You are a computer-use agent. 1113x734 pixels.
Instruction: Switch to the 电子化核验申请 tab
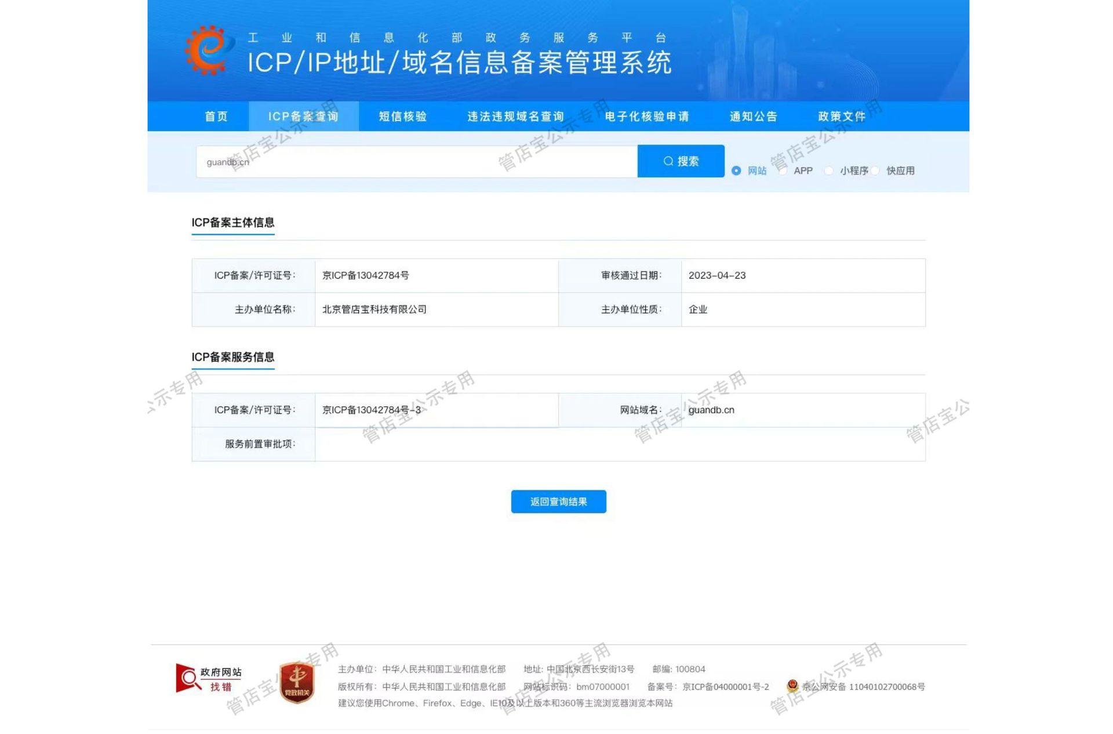click(x=647, y=117)
